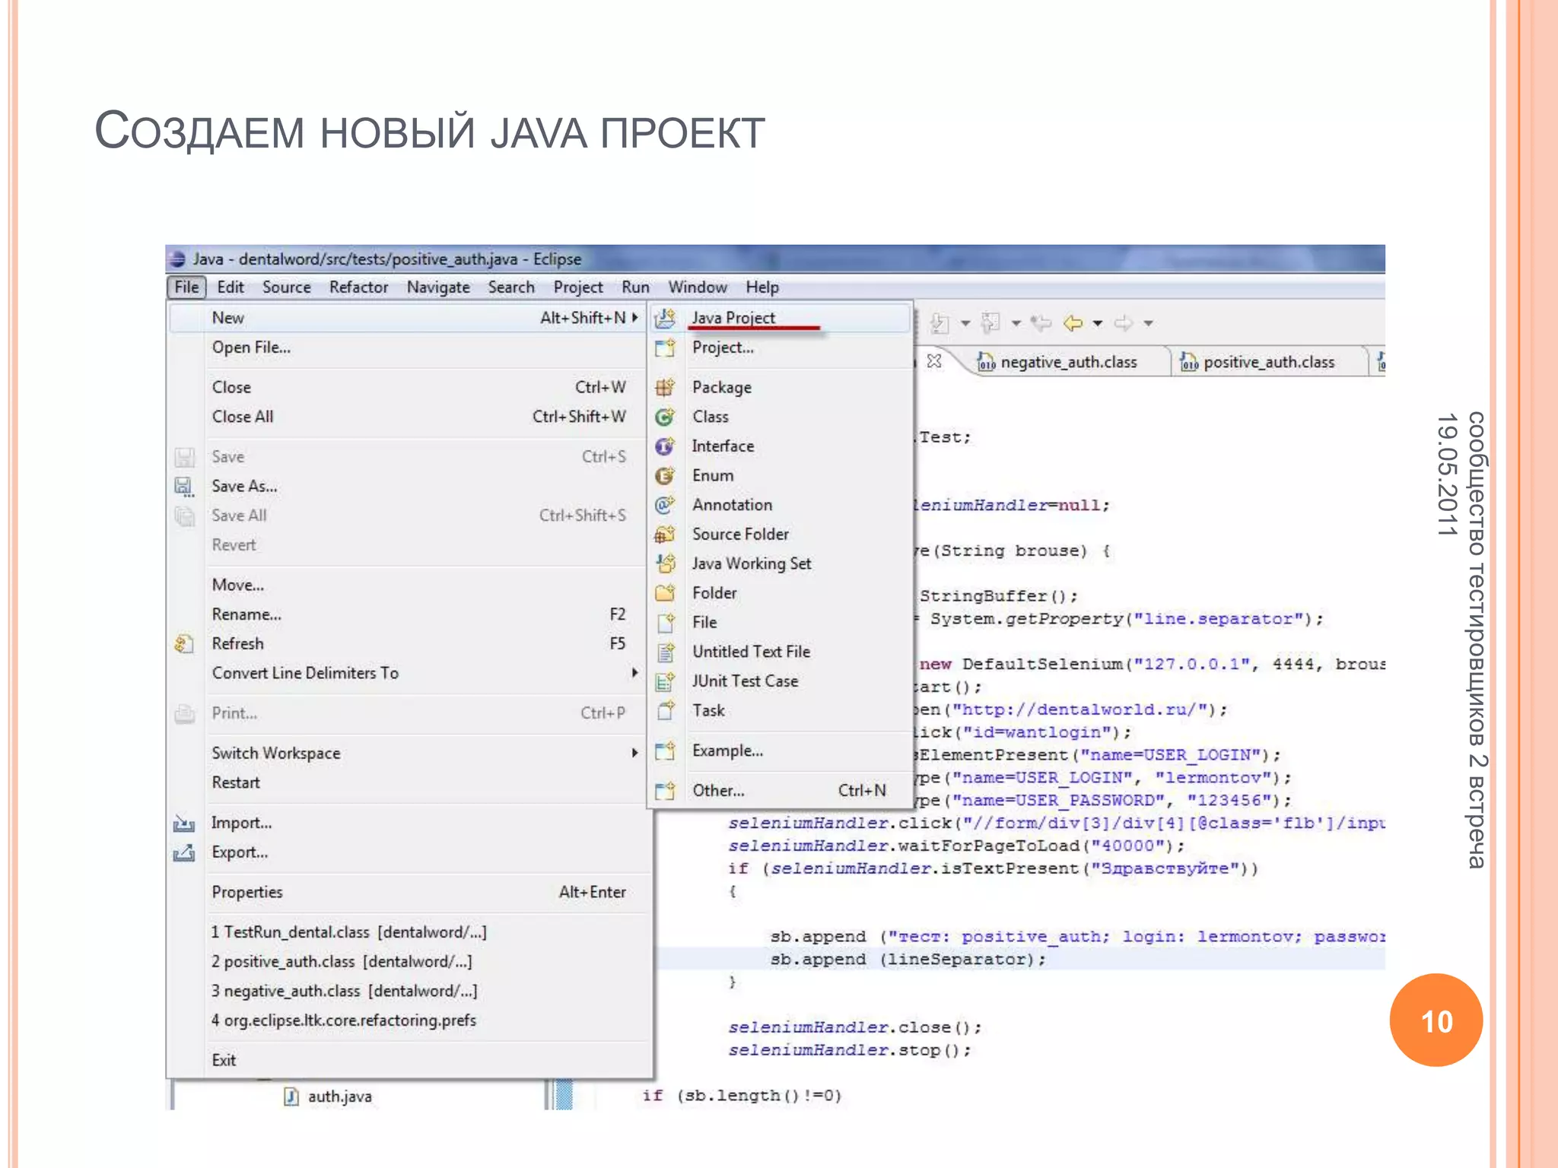Click the Export icon

pos(184,852)
